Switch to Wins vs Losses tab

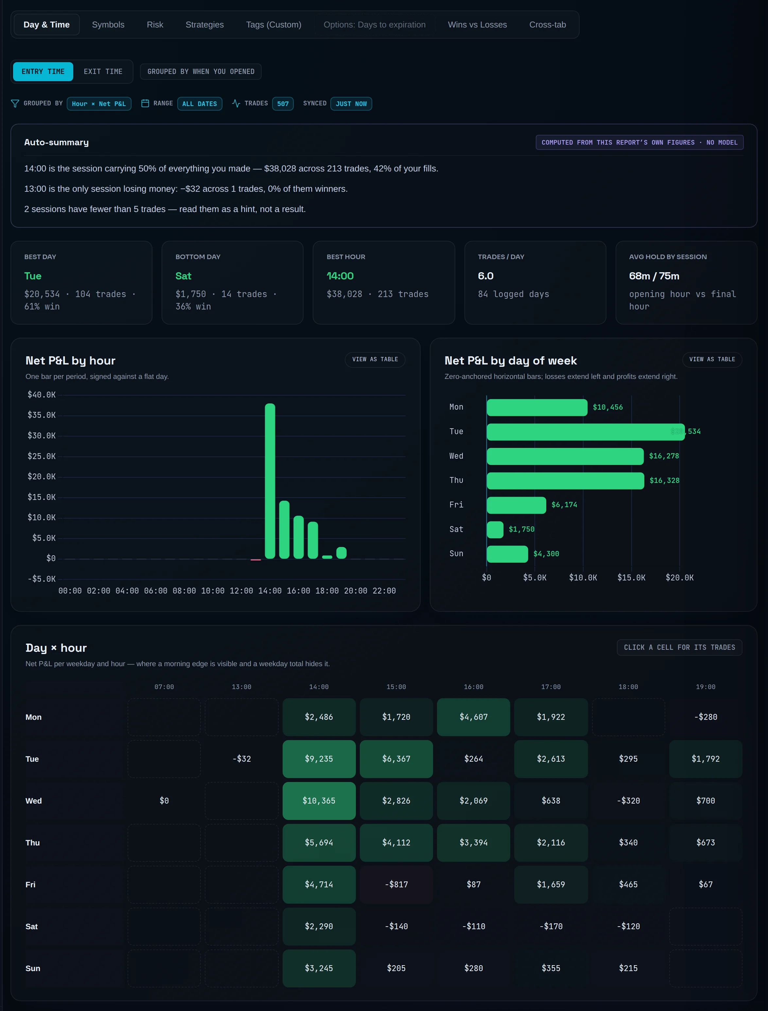pos(477,25)
